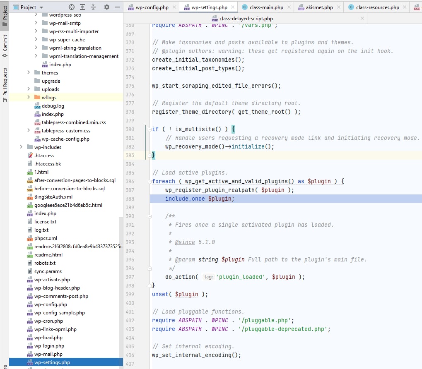Toggle fold for doc comment at line 390
The height and width of the screenshot is (369, 422).
tap(149, 216)
